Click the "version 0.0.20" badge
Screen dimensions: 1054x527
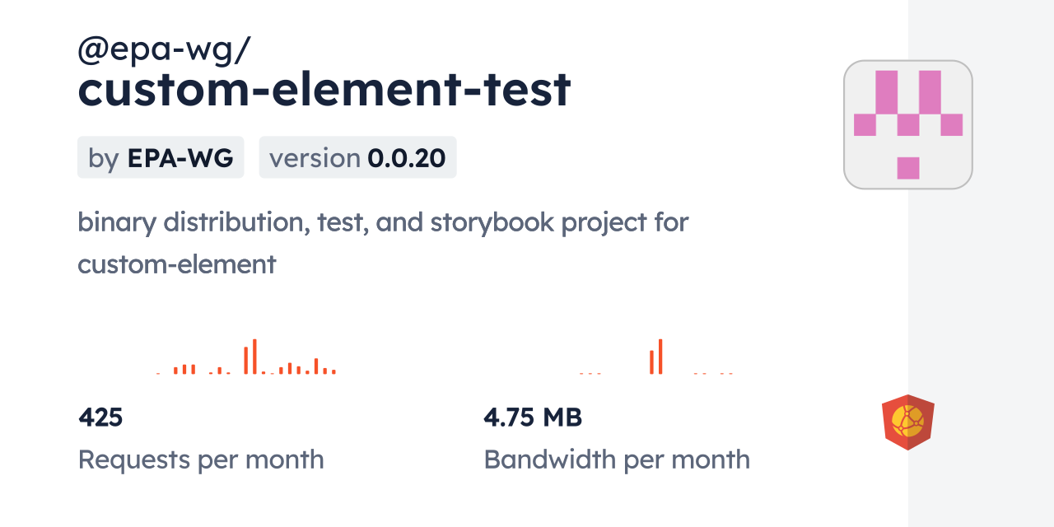point(357,157)
